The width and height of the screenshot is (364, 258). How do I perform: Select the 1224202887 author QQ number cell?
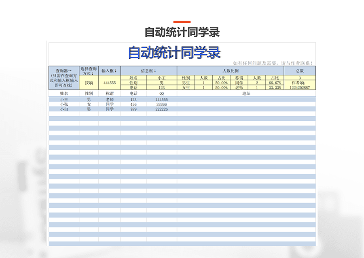300,87
